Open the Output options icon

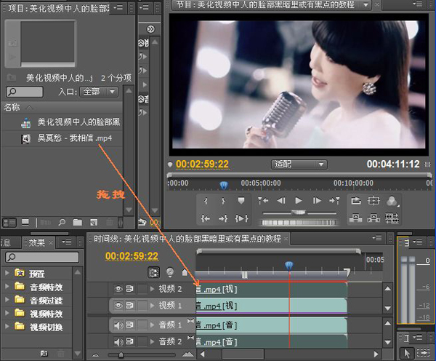pos(392,201)
